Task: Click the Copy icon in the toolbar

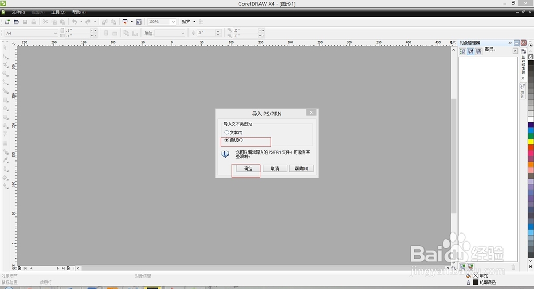Action: click(x=54, y=22)
